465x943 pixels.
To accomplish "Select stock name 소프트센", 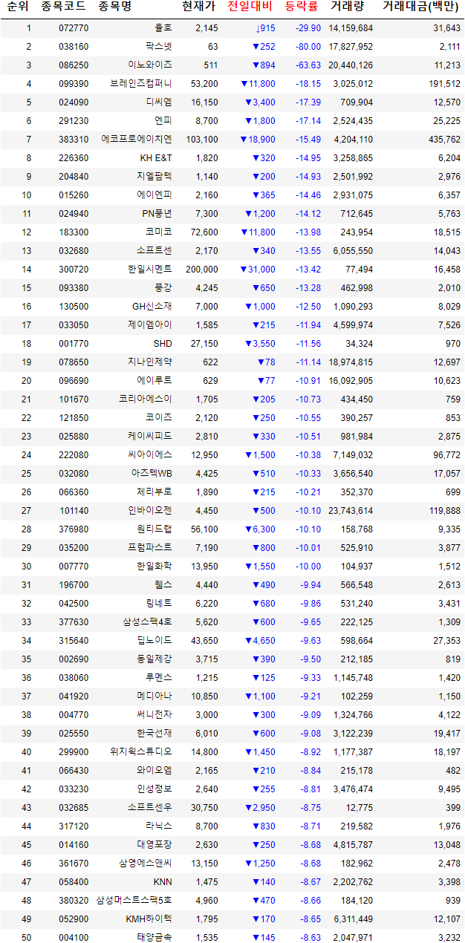I will click(x=155, y=251).
